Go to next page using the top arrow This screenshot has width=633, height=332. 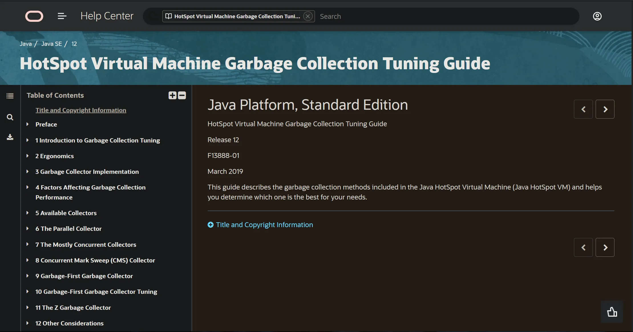coord(605,109)
